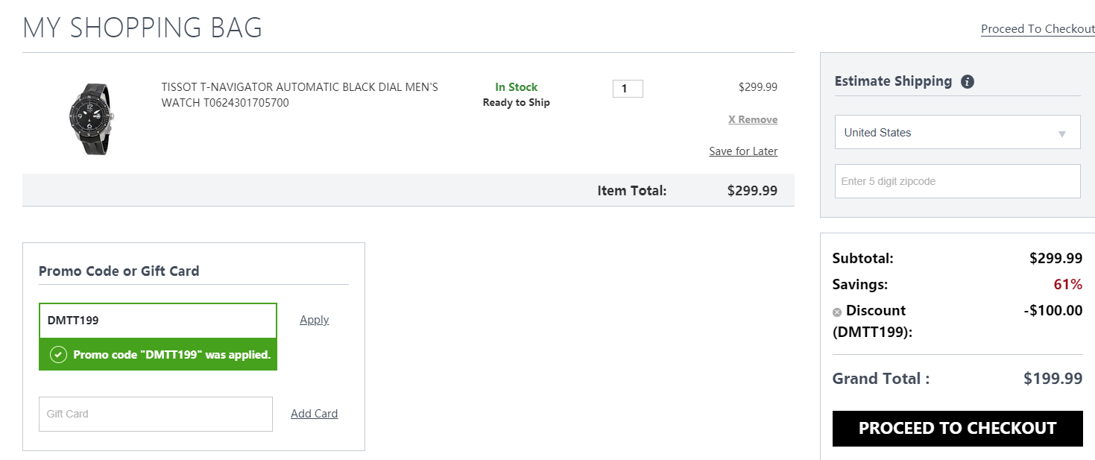The image size is (1095, 460).
Task: Open the United States country dropdown
Action: [957, 133]
